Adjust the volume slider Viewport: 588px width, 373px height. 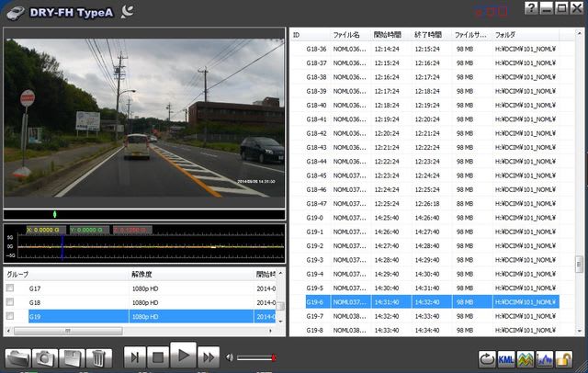[x=256, y=358]
